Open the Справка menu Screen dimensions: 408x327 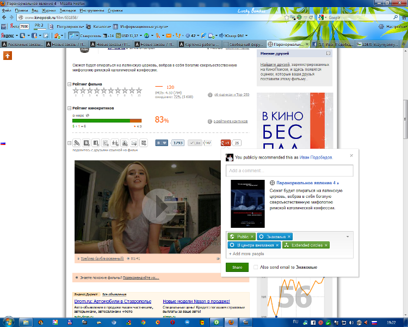click(x=115, y=10)
